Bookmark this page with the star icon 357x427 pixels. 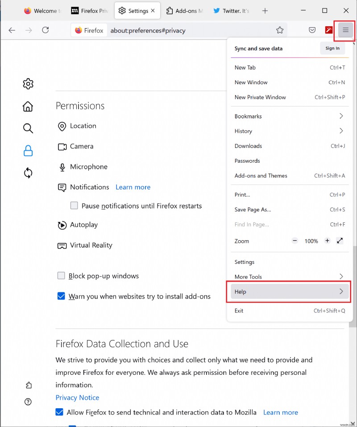click(x=280, y=30)
